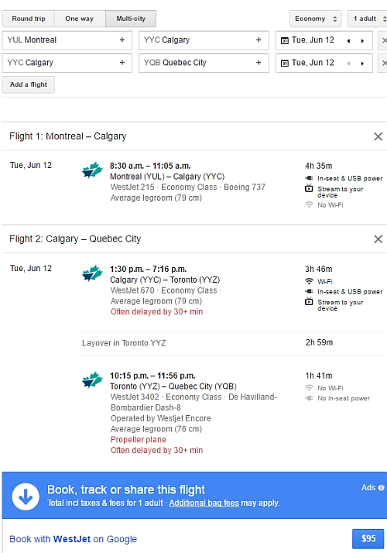The image size is (387, 553).
Task: Click the plus icon beside YUL Montreal
Action: (122, 39)
